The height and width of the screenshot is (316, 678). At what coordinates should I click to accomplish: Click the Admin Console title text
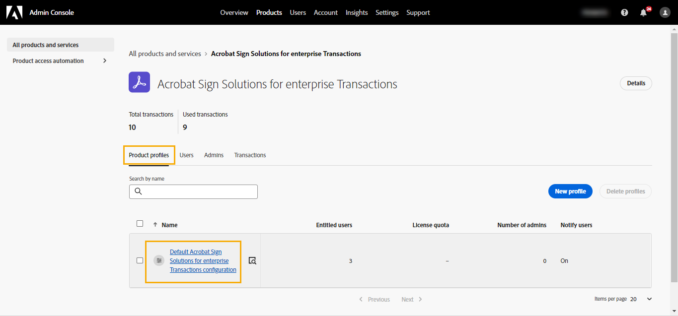(x=52, y=12)
